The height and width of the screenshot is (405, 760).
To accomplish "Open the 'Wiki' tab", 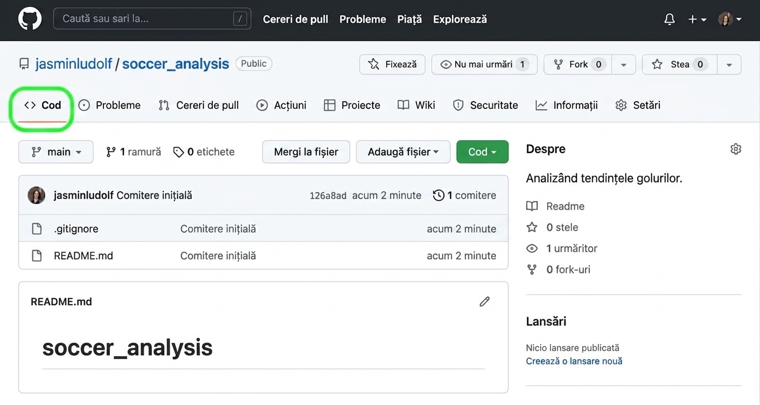I will click(416, 106).
